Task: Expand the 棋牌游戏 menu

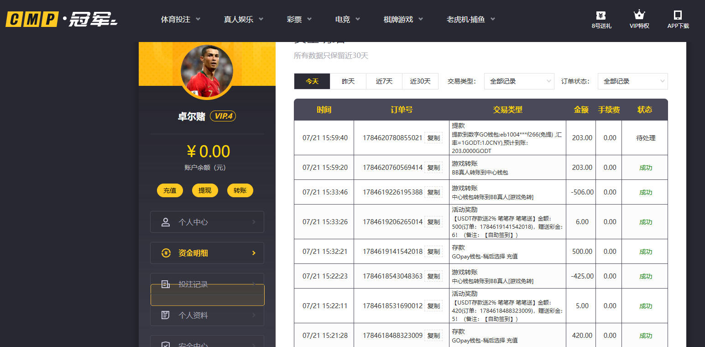Action: point(403,19)
